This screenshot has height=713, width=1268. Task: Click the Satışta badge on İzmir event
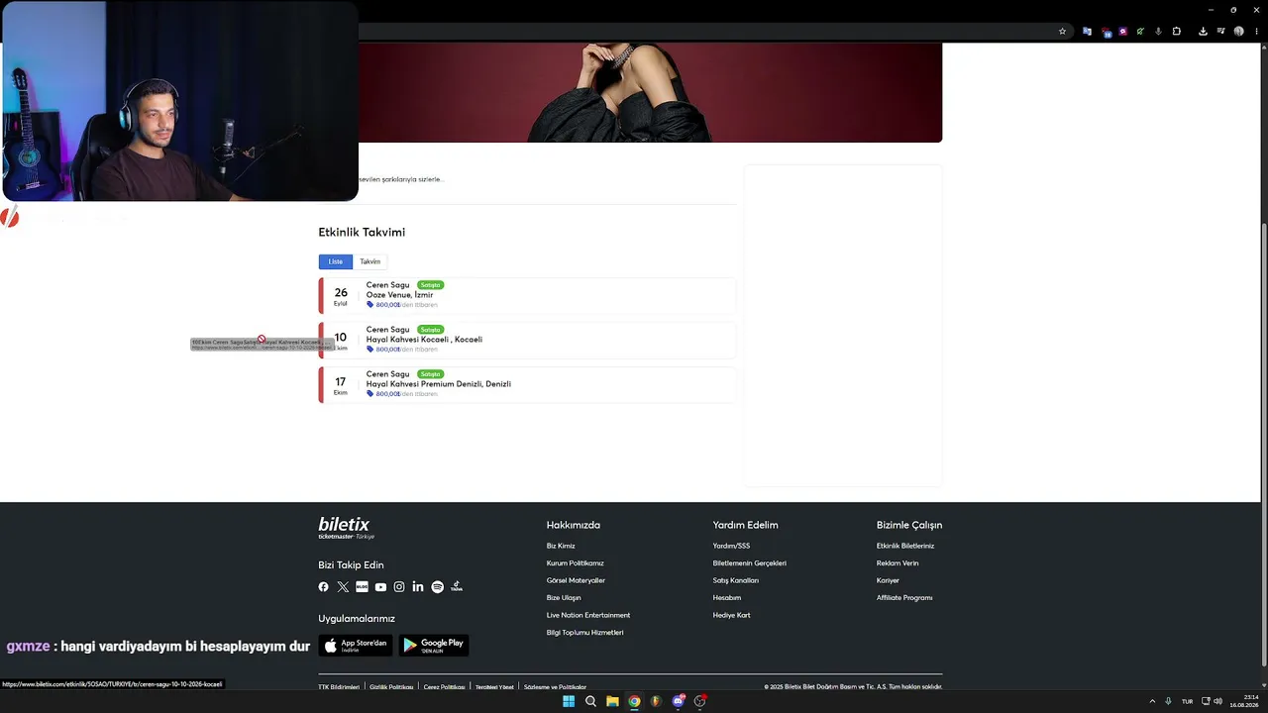click(x=430, y=285)
